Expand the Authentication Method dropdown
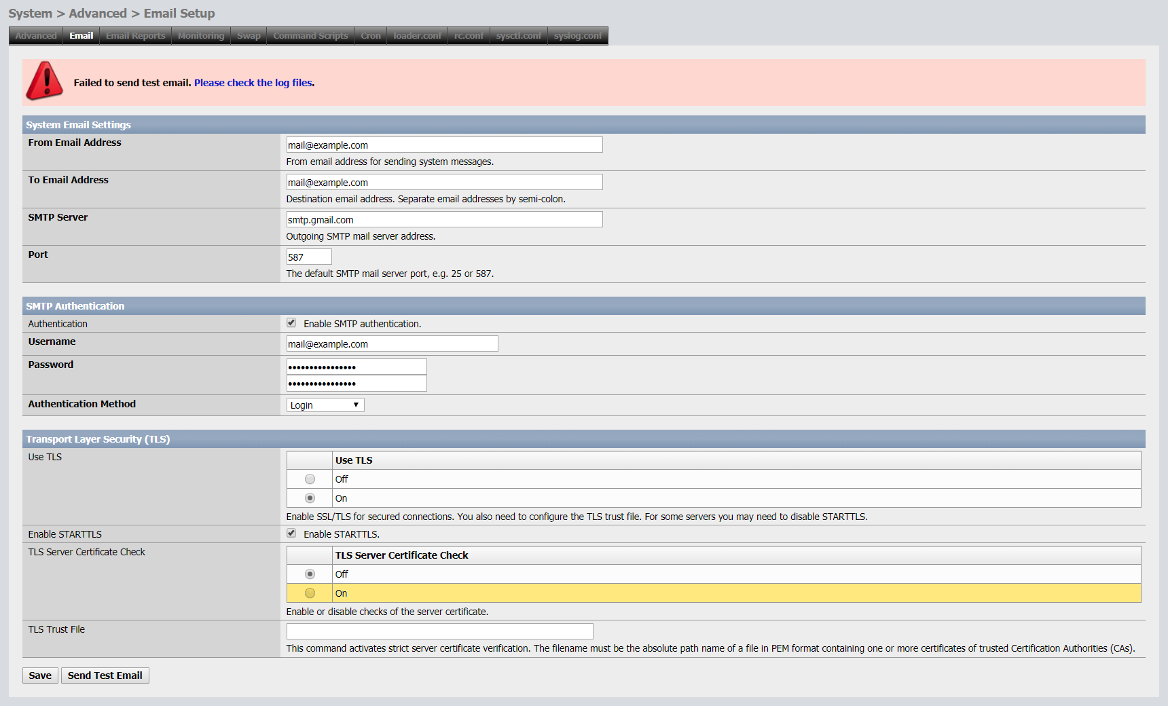Viewport: 1168px width, 706px height. [325, 405]
